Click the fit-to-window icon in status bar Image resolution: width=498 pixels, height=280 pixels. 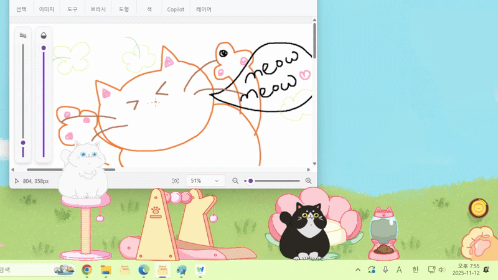[x=176, y=180]
